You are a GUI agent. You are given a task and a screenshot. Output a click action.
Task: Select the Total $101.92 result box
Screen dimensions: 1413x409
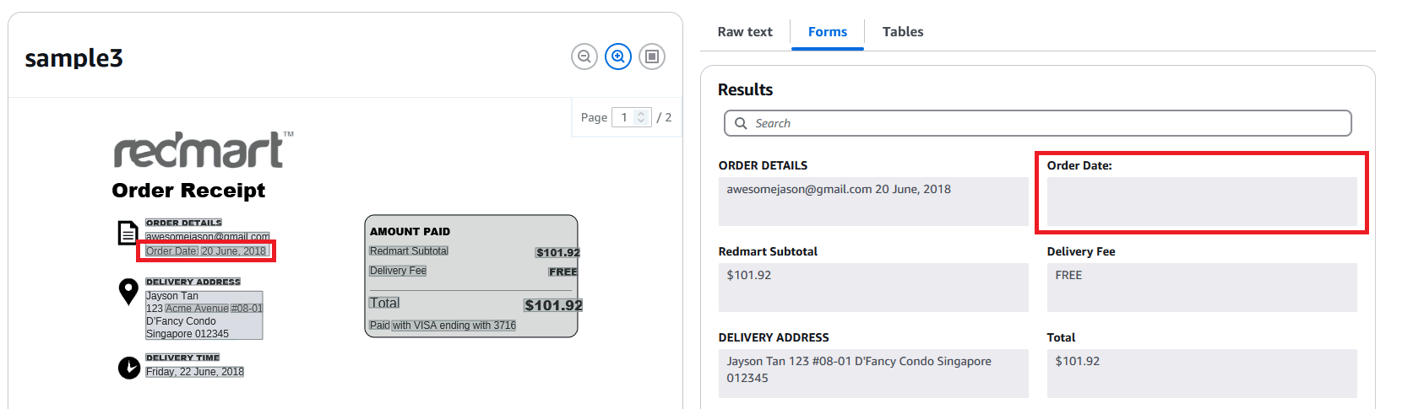[1202, 373]
